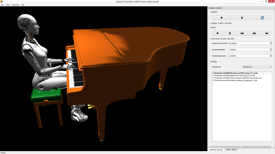275x154 pixels.
Task: Click the RenderSetCurrentTime value field
Action: pyautogui.click(x=249, y=43)
